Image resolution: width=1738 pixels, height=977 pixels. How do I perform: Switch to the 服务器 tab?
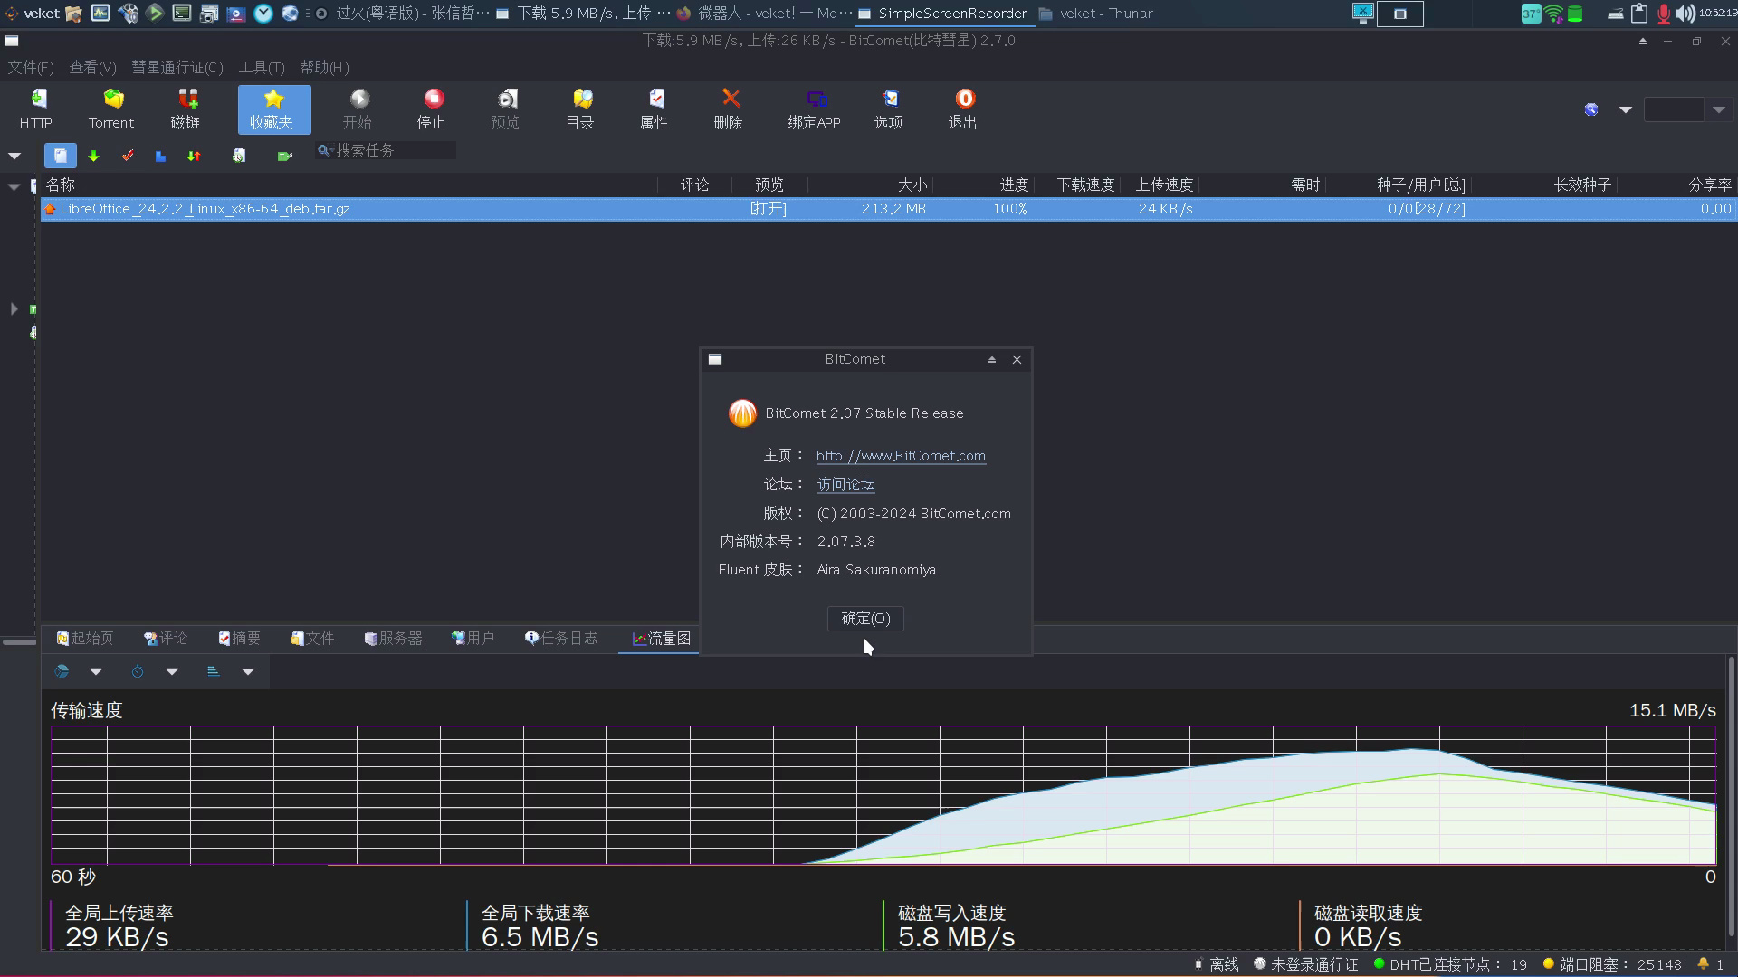tap(394, 639)
